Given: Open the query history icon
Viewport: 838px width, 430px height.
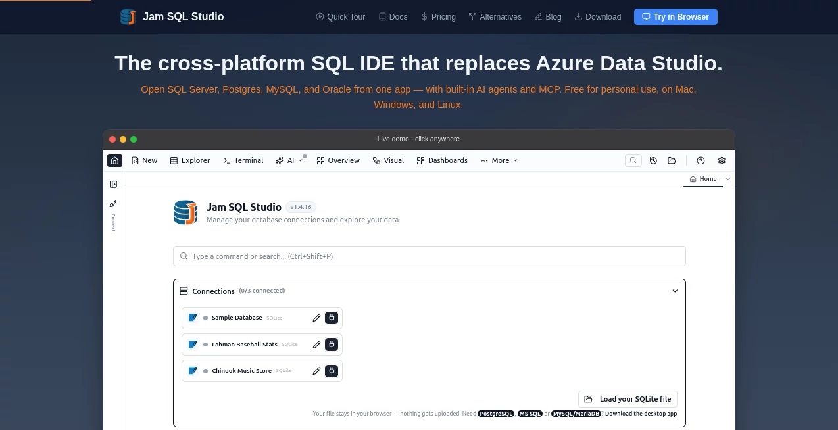Looking at the screenshot, I should [x=653, y=160].
